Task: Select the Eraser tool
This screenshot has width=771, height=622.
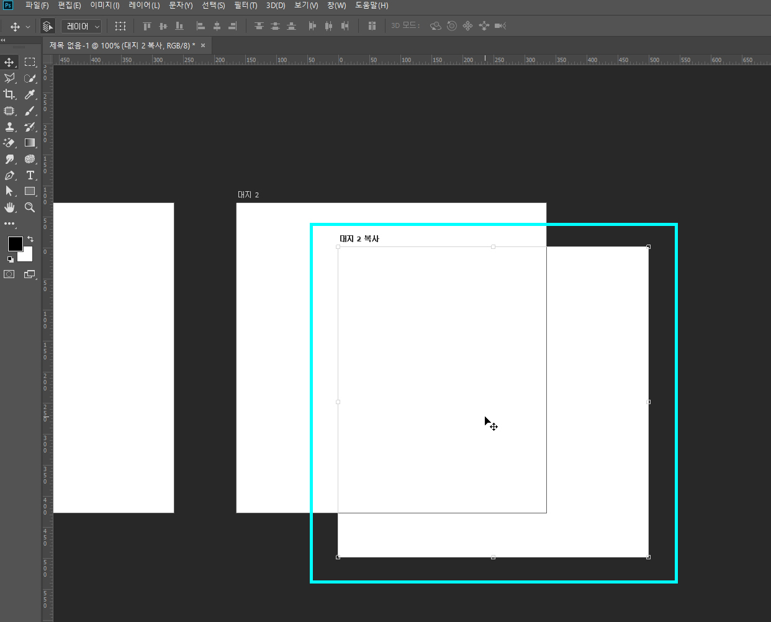Action: [x=9, y=143]
